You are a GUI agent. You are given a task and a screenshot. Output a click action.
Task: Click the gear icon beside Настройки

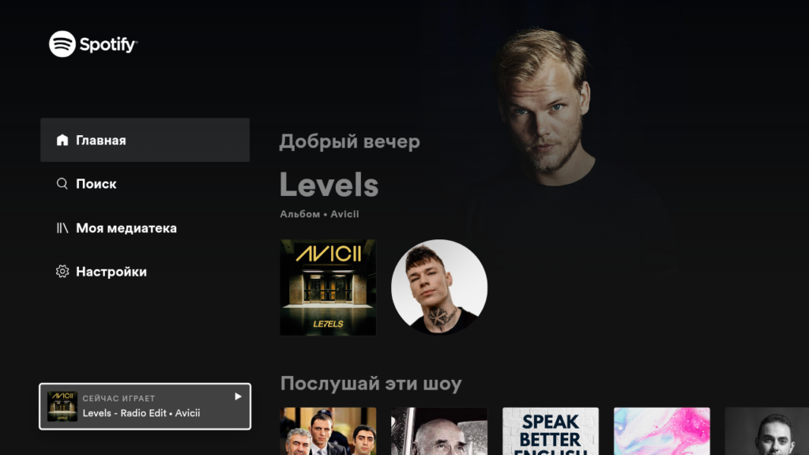click(62, 272)
